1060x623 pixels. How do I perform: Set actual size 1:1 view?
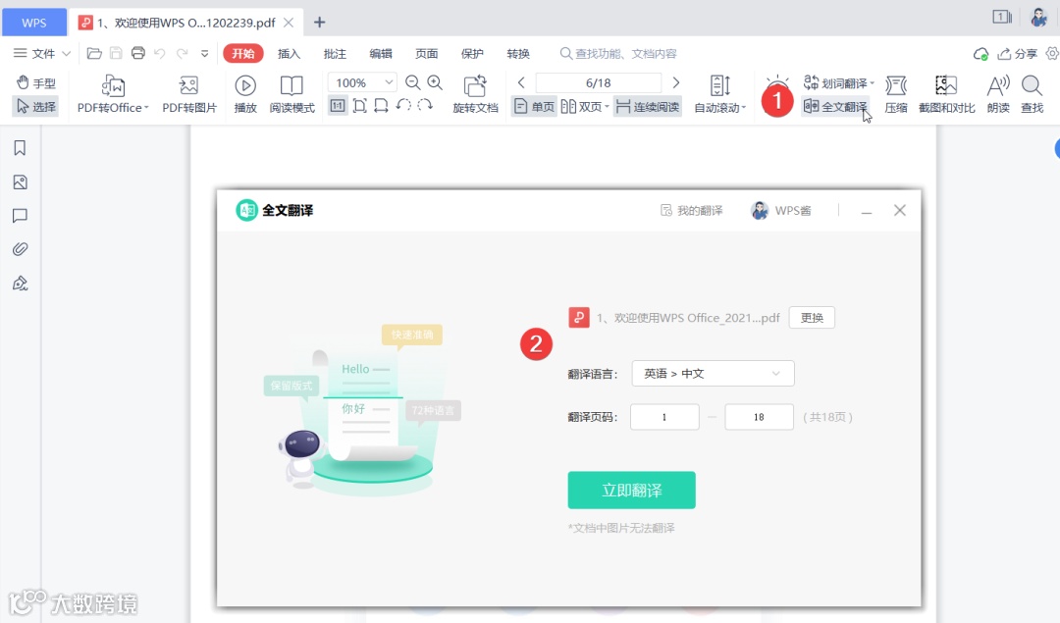coord(338,105)
